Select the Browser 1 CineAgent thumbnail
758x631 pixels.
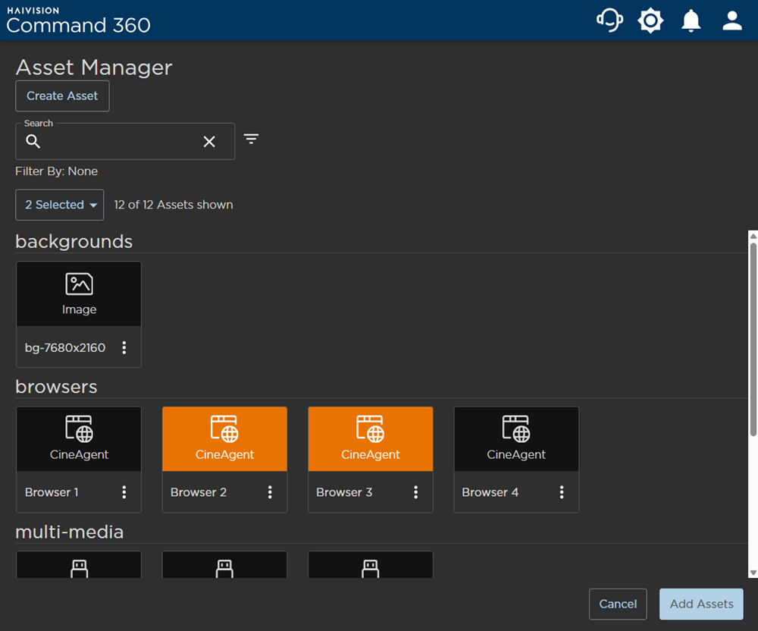point(79,439)
